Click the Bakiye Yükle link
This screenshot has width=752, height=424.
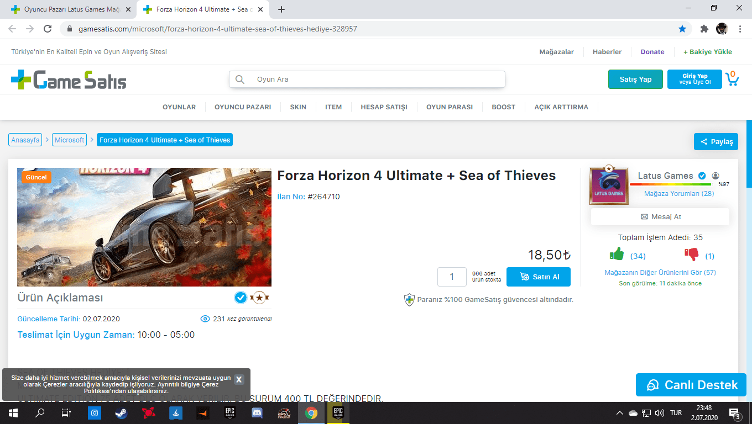coord(708,52)
